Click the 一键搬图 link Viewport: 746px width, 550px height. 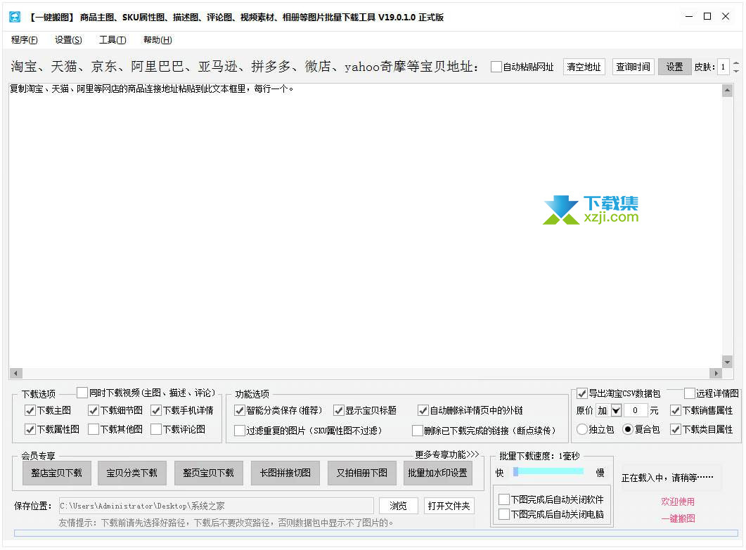click(x=678, y=518)
